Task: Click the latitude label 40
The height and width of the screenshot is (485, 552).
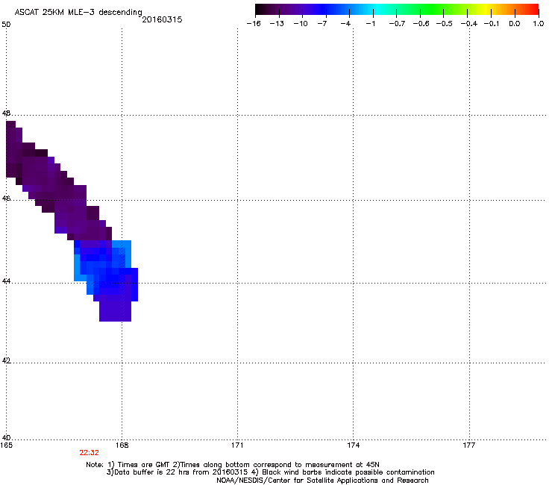Action: tap(6, 438)
